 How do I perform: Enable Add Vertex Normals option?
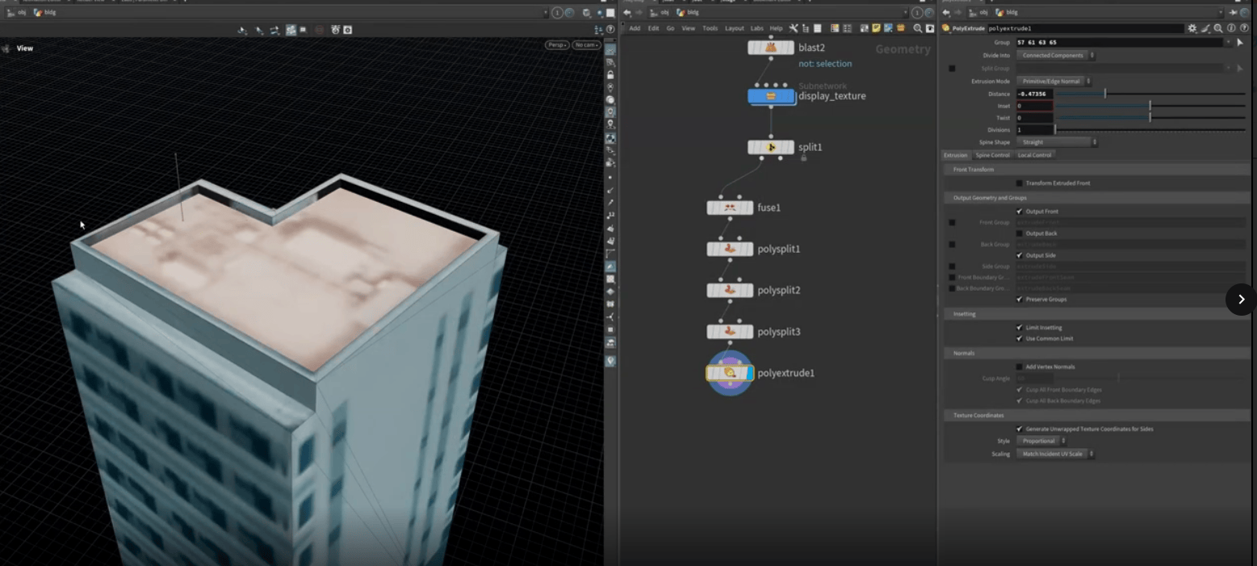pyautogui.click(x=1019, y=367)
